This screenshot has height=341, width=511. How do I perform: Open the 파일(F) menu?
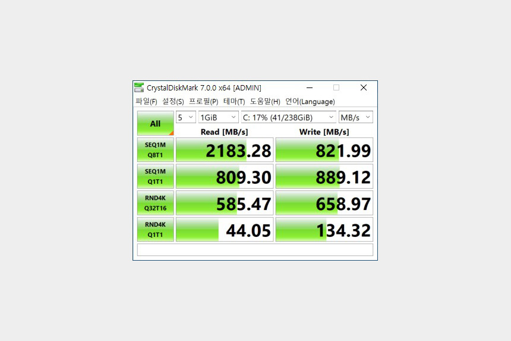click(x=146, y=102)
